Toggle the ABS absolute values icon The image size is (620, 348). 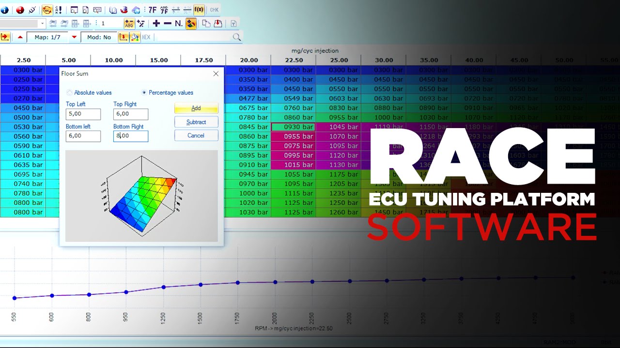129,23
